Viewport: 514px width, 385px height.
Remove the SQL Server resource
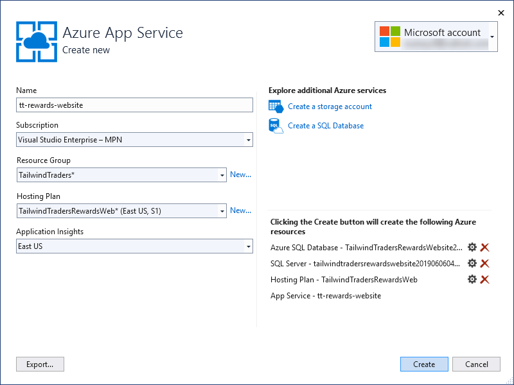(484, 263)
